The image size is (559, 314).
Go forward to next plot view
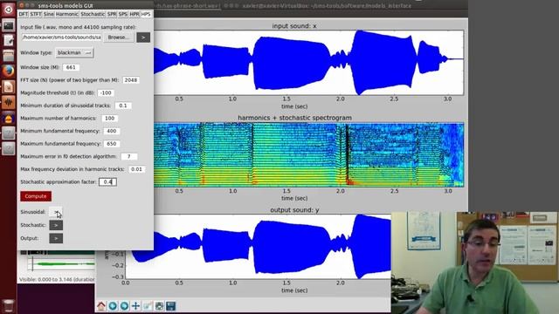pos(124,306)
